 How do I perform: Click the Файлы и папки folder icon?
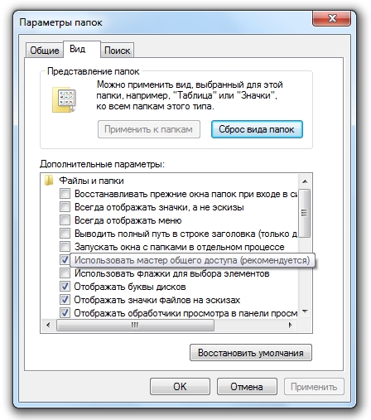(49, 181)
